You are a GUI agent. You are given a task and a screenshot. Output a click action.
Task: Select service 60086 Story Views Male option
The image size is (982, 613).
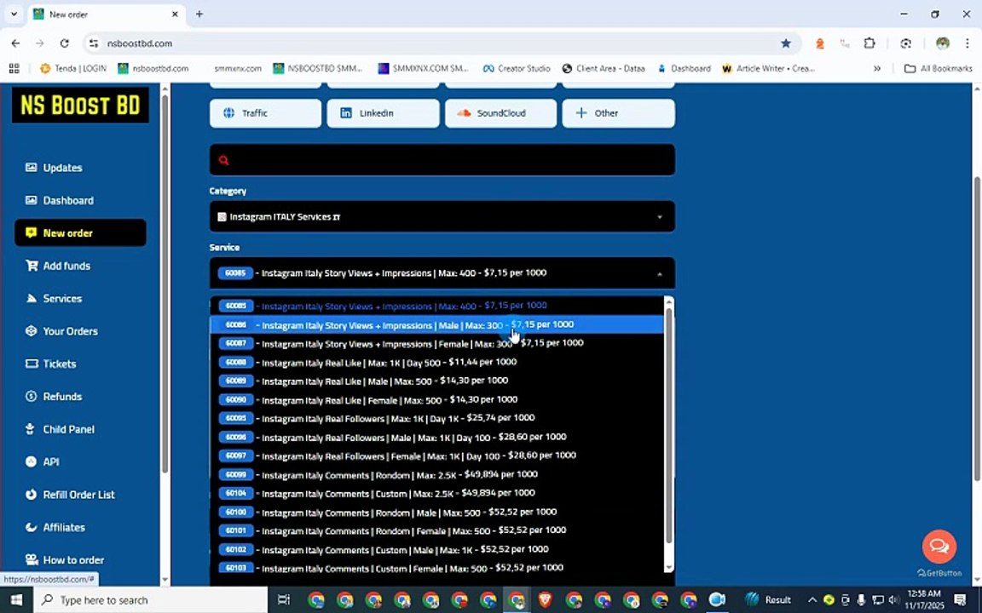coord(436,324)
